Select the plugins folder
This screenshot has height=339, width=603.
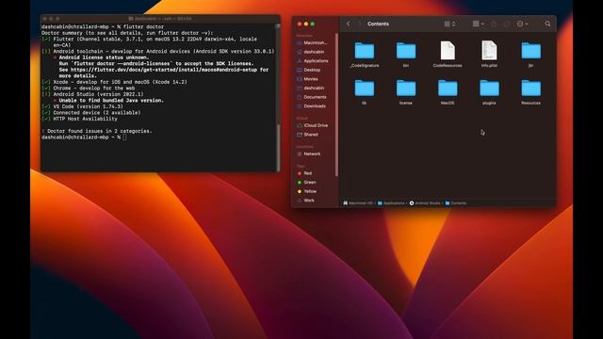click(x=489, y=92)
